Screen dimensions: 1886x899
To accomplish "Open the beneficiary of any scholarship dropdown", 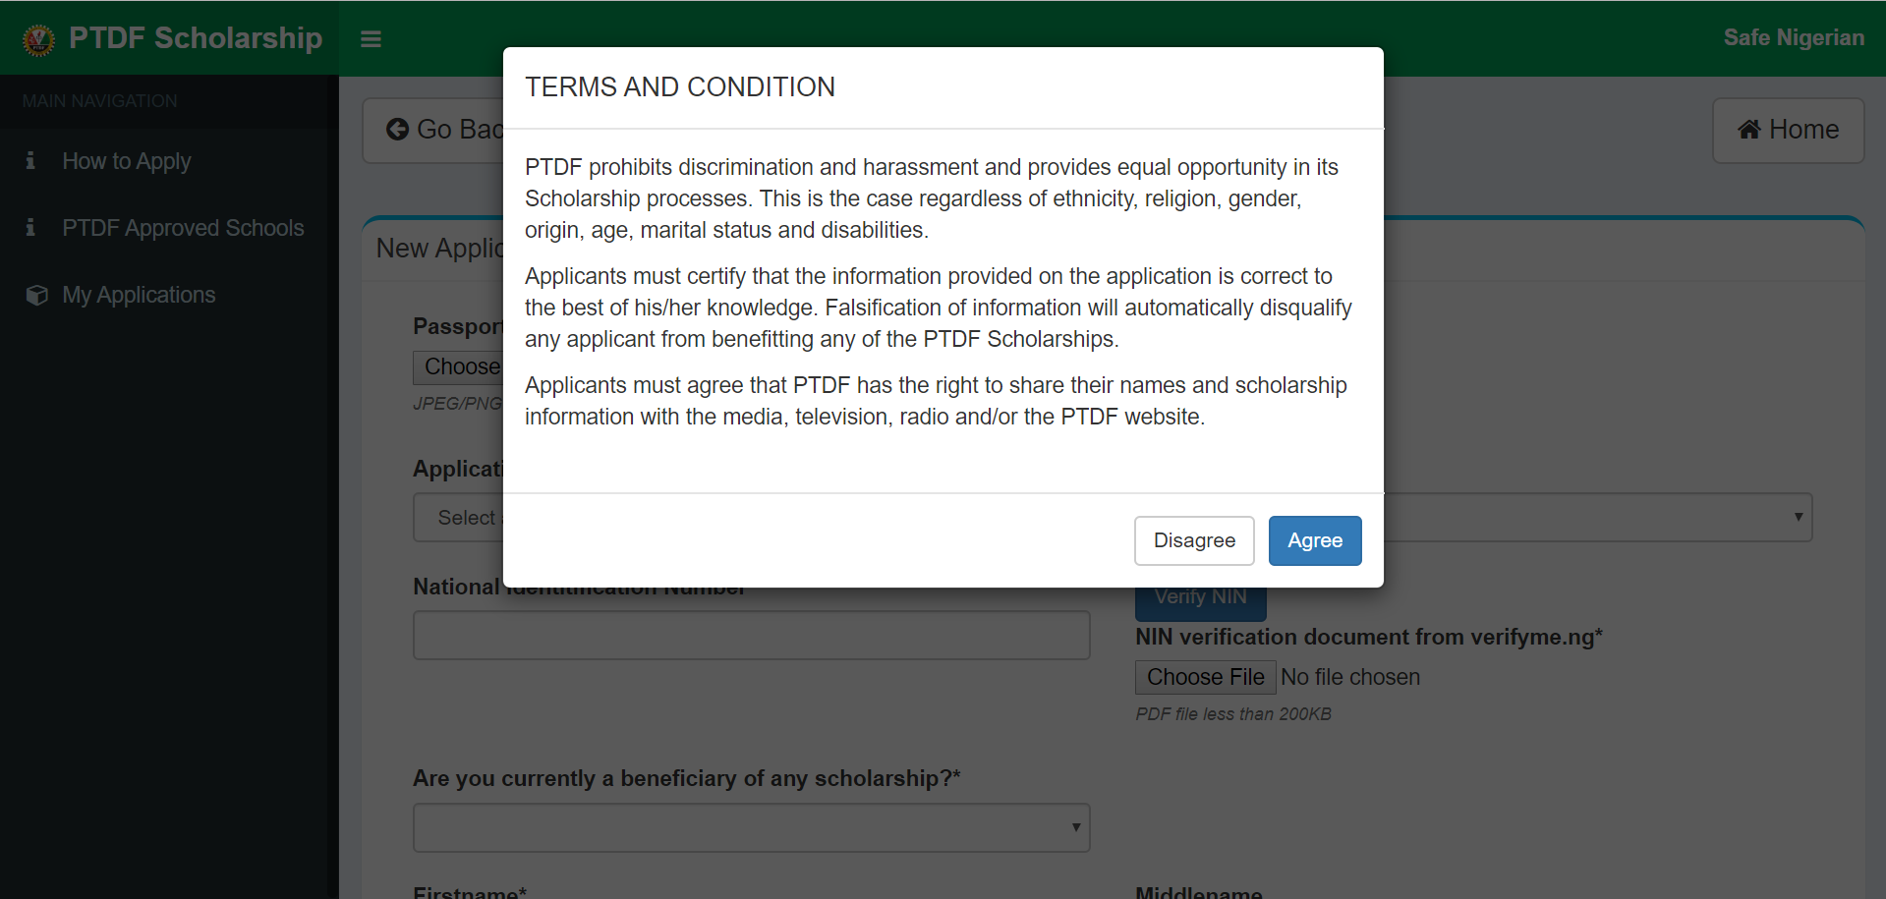I will (x=751, y=827).
